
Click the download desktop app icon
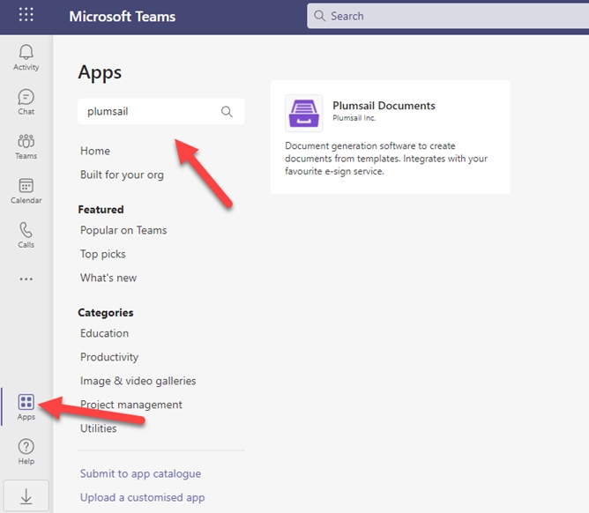26,496
